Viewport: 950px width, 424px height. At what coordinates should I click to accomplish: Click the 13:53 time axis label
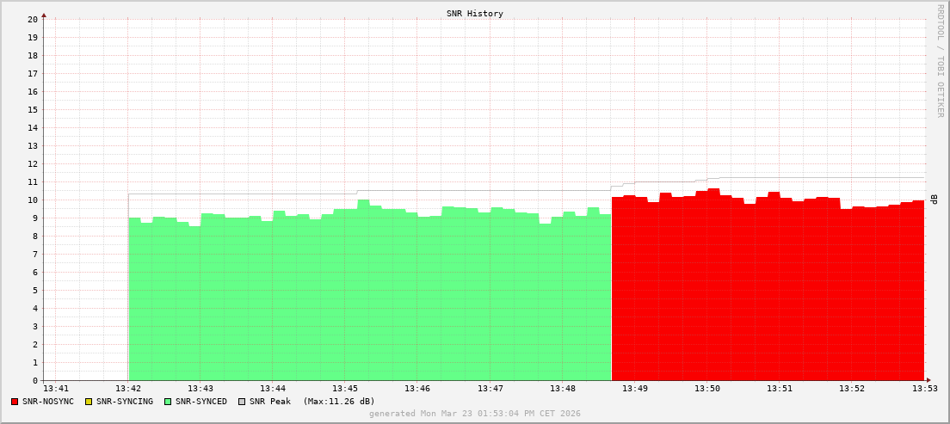[924, 388]
